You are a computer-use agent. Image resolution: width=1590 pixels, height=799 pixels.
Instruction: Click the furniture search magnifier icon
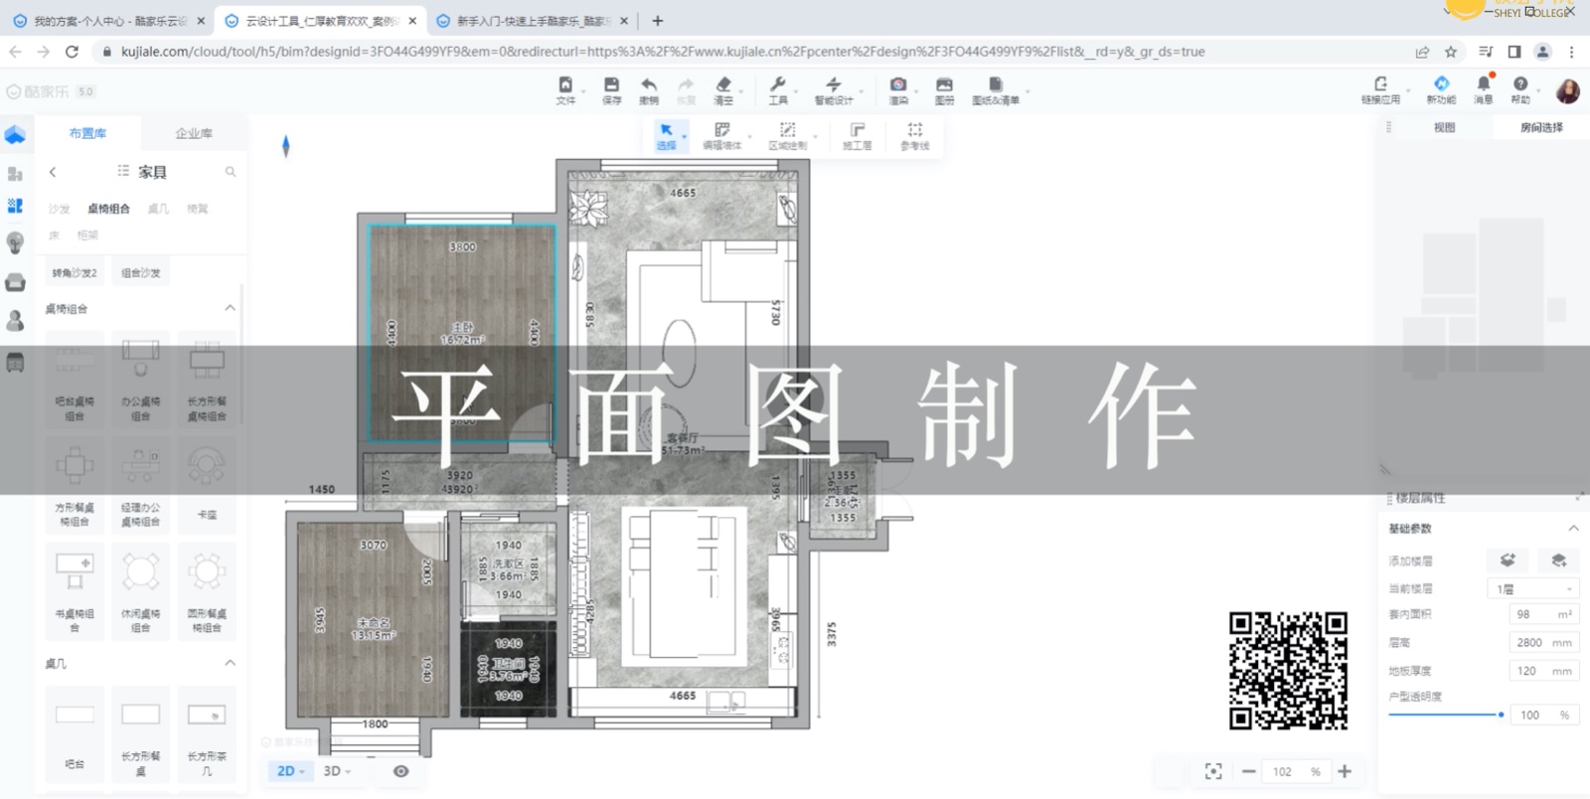point(231,172)
